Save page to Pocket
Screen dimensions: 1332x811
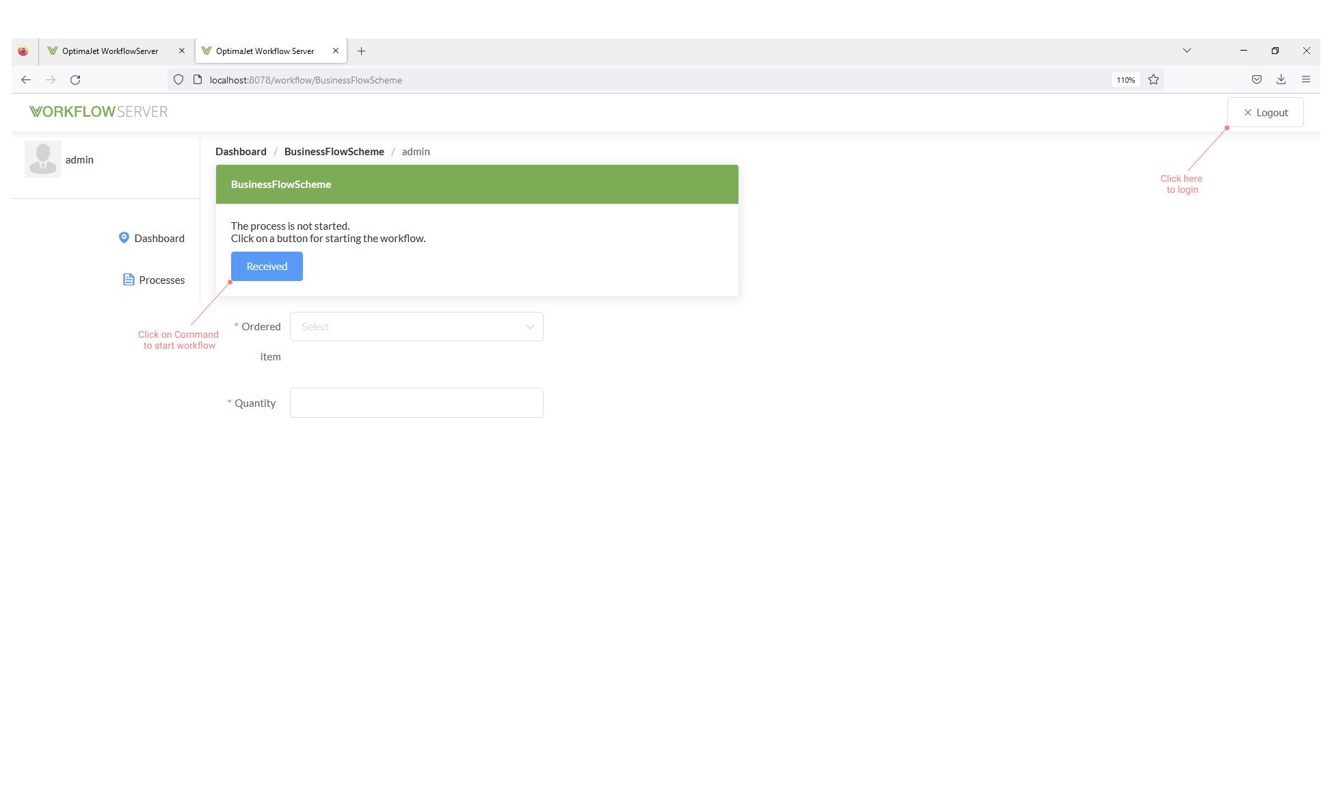pyautogui.click(x=1257, y=80)
